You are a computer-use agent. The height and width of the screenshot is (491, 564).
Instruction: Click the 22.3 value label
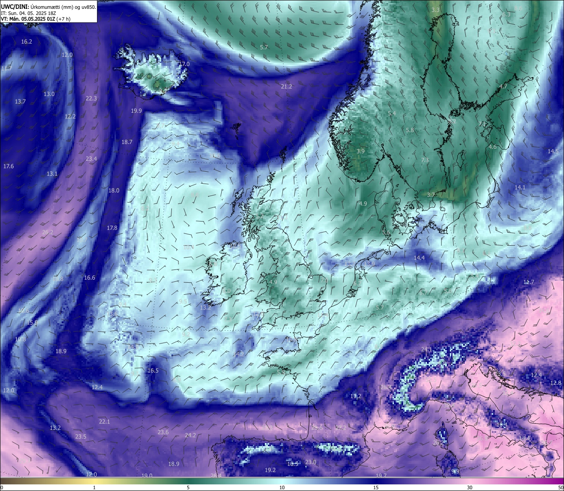point(91,99)
